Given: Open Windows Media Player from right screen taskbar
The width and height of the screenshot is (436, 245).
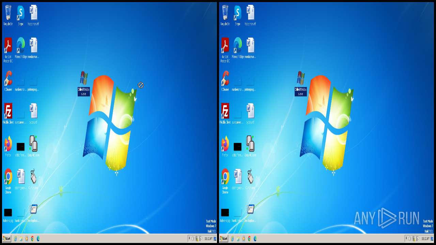Looking at the screenshot, I should pos(244,239).
